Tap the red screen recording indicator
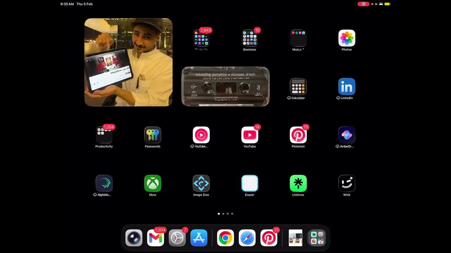Image resolution: width=451 pixels, height=253 pixels. click(x=364, y=4)
